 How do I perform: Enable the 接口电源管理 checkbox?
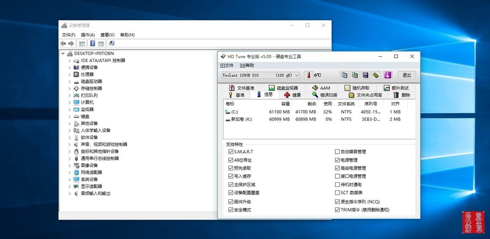click(337, 176)
